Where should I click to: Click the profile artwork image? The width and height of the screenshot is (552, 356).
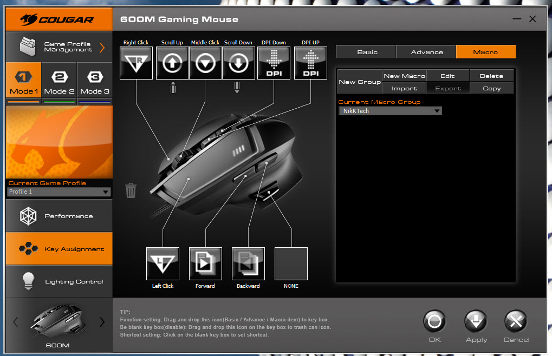tap(59, 142)
